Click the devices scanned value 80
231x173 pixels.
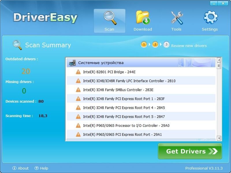click(41, 101)
